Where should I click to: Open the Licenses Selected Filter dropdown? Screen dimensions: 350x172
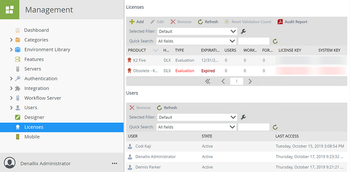pyautogui.click(x=197, y=31)
